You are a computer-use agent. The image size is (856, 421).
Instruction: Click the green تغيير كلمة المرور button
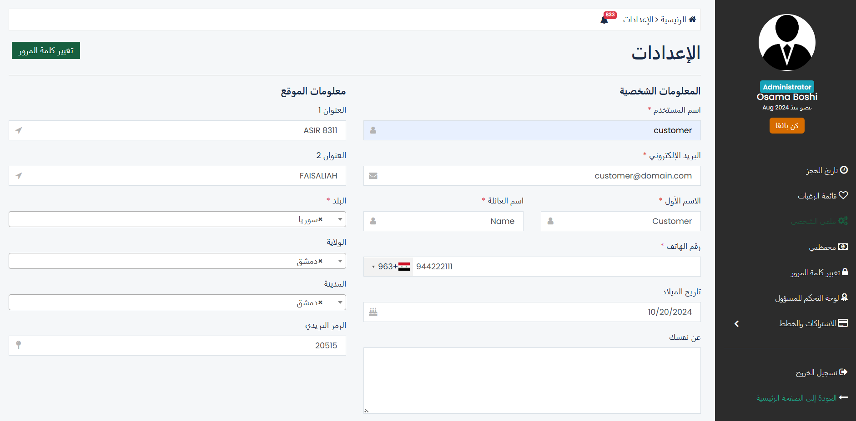click(x=46, y=50)
